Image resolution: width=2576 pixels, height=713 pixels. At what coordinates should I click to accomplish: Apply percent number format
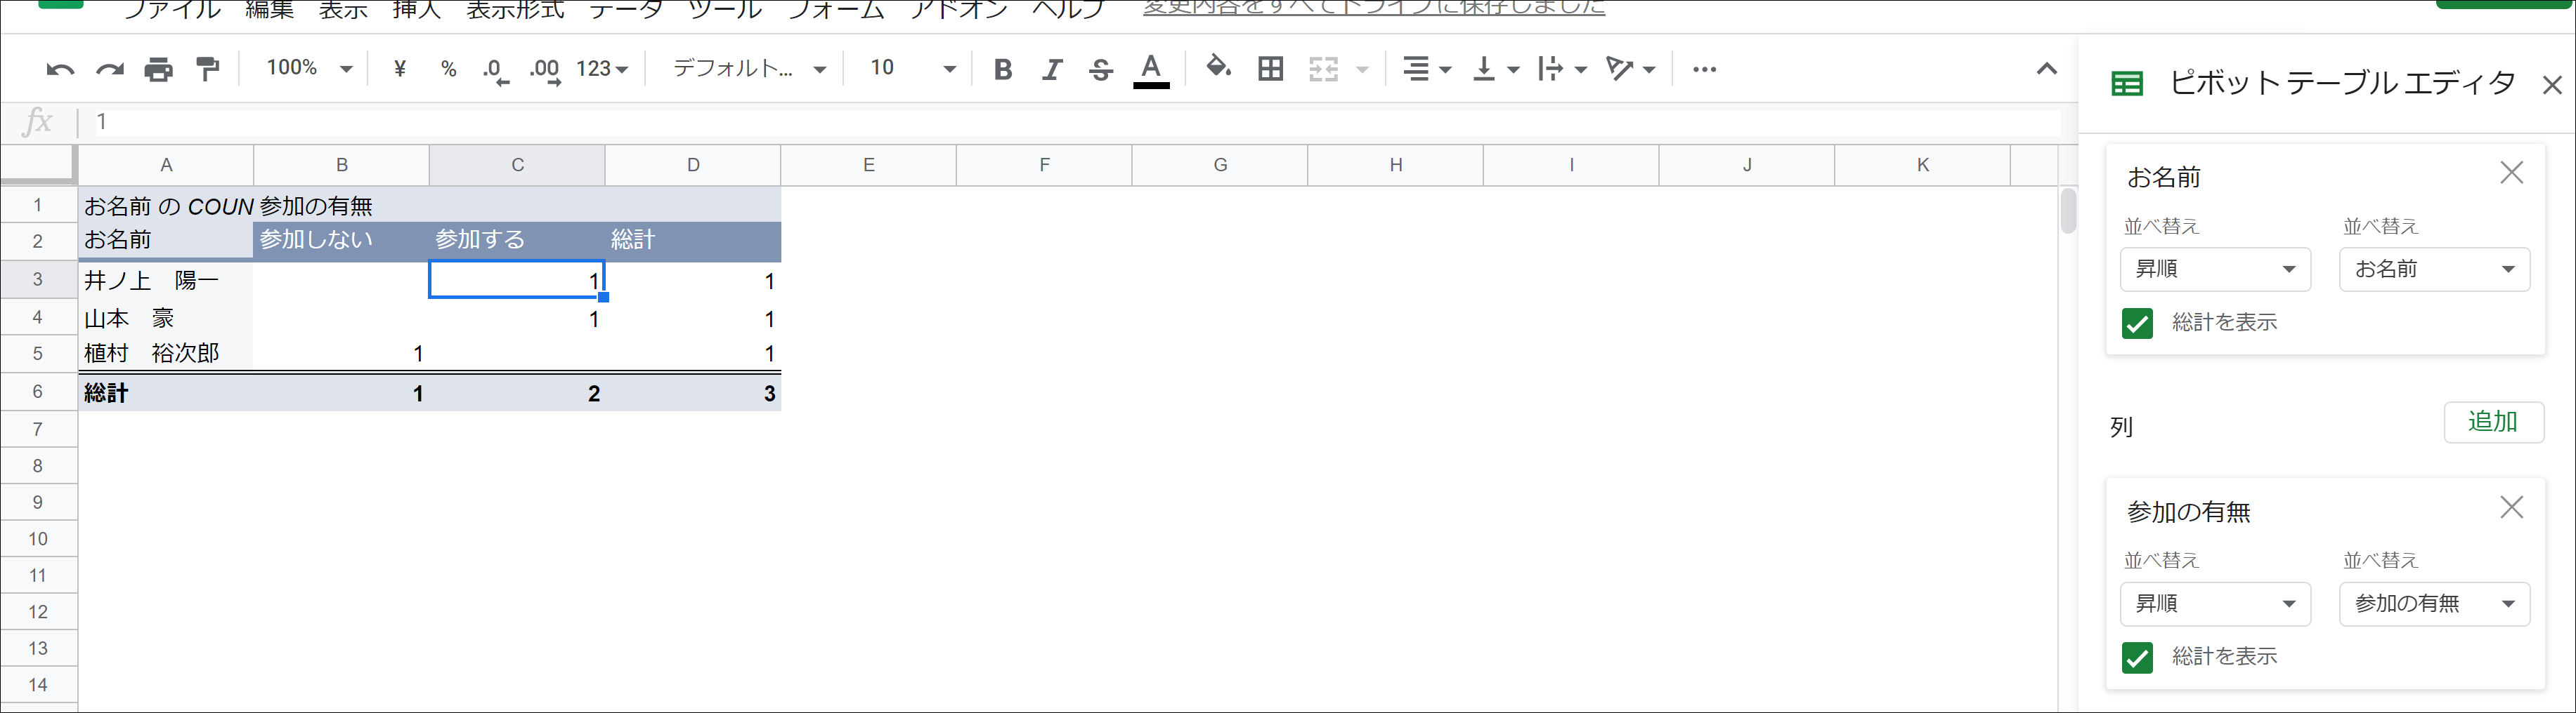point(449,69)
